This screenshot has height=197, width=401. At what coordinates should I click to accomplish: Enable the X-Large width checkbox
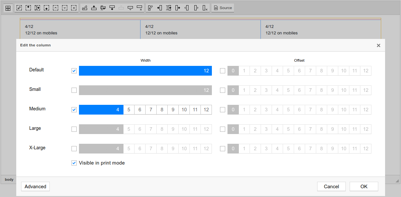(x=74, y=149)
